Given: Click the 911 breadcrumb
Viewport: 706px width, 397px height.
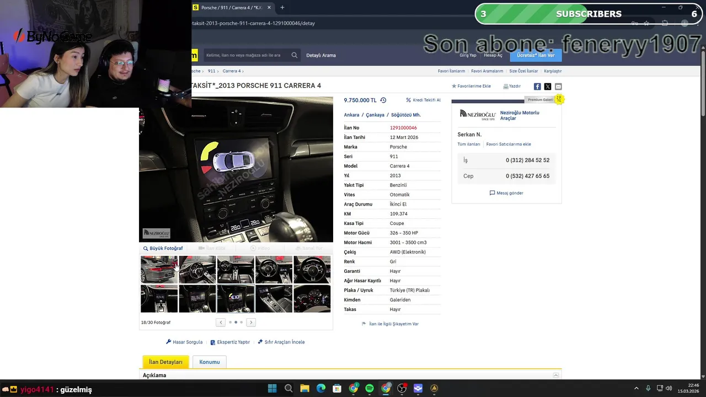Looking at the screenshot, I should point(211,71).
